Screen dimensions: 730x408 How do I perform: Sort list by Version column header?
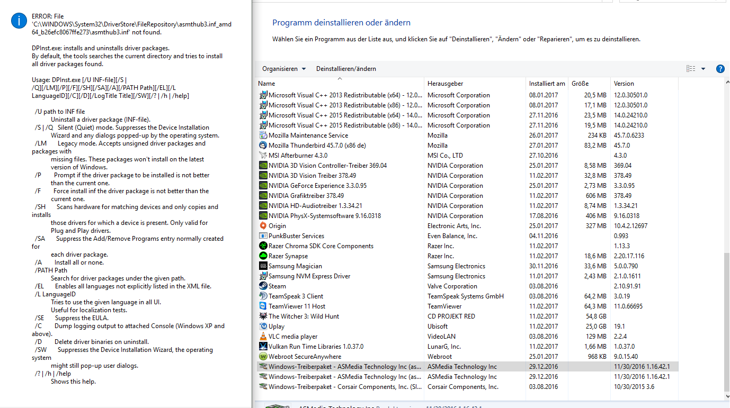click(644, 84)
